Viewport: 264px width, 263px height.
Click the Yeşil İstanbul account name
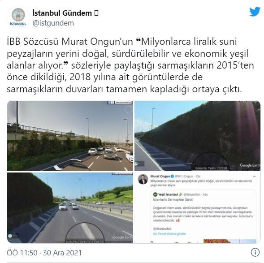tap(168, 194)
